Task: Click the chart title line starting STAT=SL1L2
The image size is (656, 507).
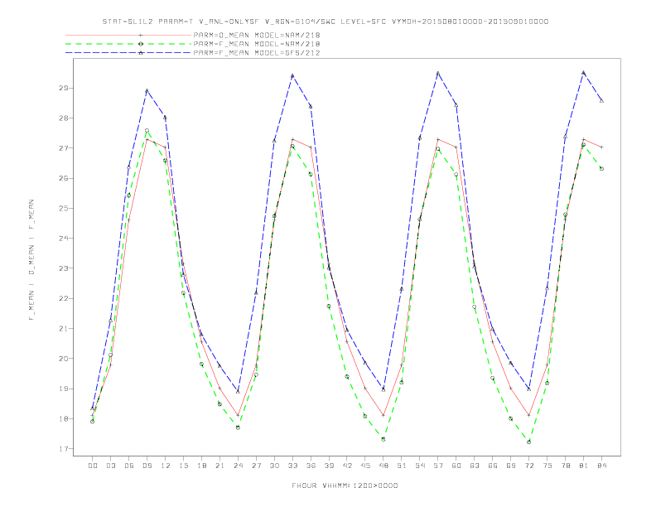Action: (x=326, y=22)
